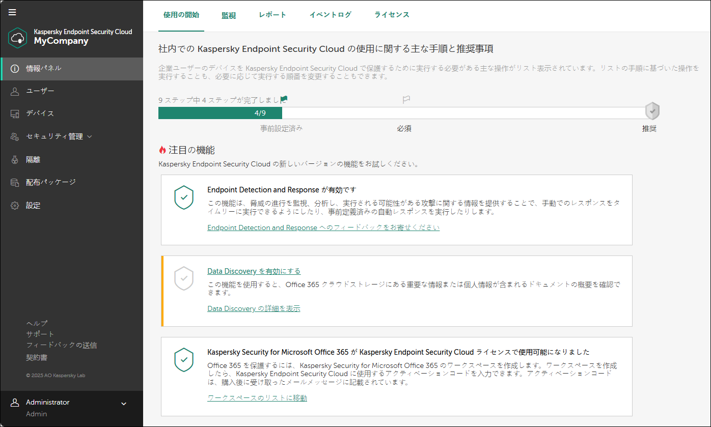Click the 必須 flag marker

point(406,99)
